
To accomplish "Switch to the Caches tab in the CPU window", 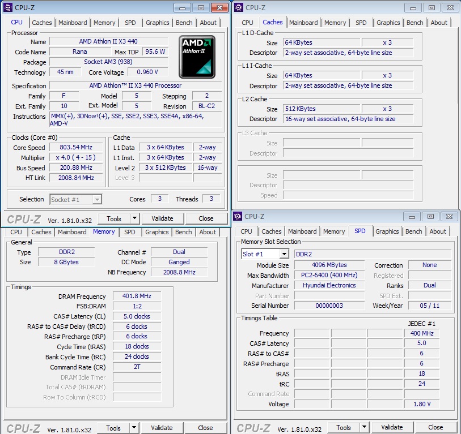I will (x=42, y=23).
